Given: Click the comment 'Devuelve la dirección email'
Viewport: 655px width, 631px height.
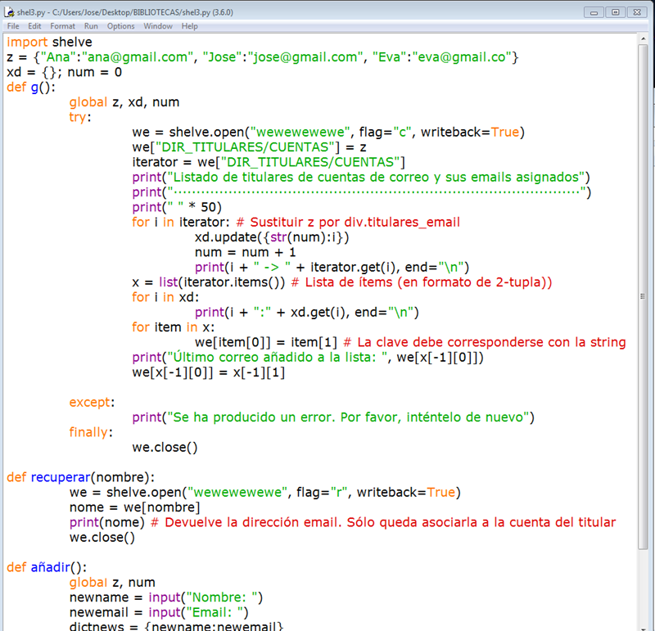Looking at the screenshot, I should click(383, 522).
